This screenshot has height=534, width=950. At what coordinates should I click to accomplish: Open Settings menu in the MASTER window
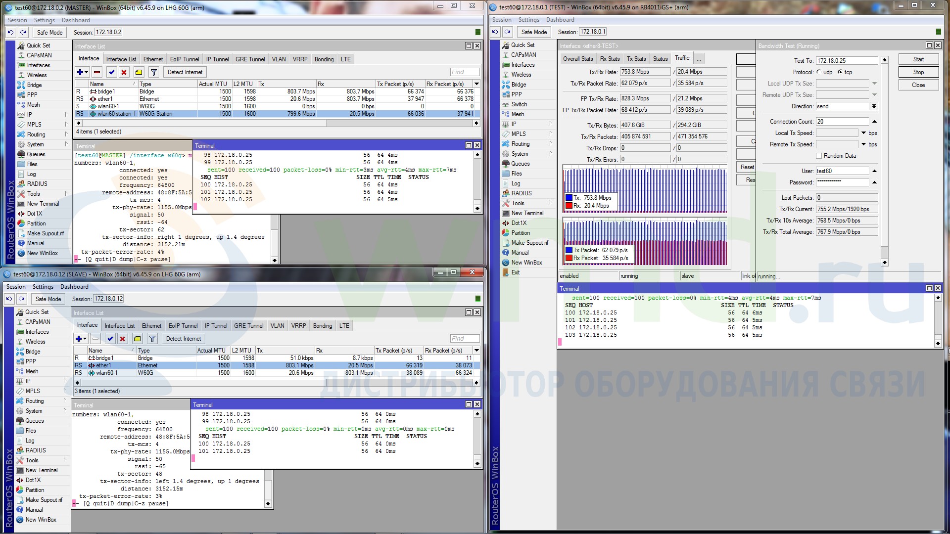[x=45, y=20]
